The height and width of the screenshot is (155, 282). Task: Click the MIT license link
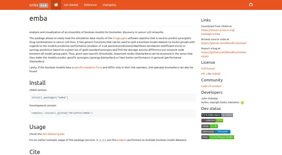[x=203, y=74]
